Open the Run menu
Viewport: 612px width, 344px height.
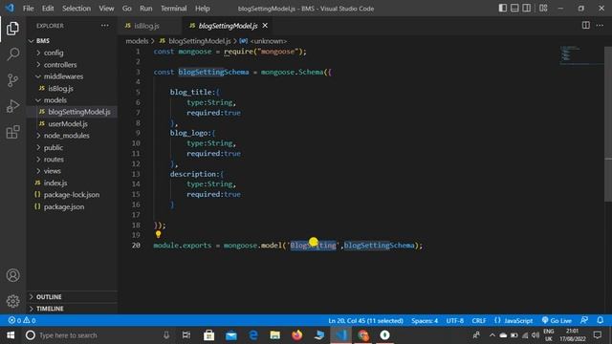click(x=146, y=9)
